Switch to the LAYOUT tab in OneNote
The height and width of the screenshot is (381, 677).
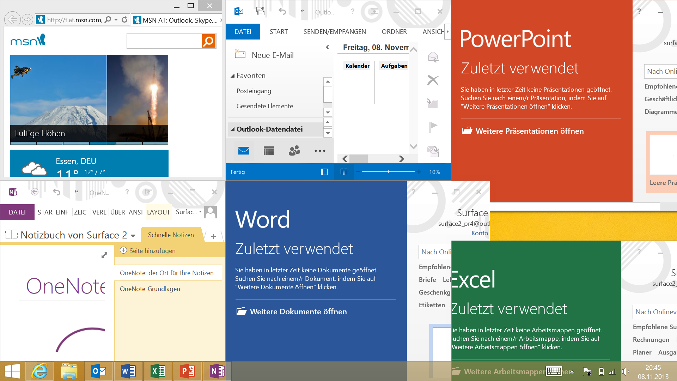click(x=158, y=212)
